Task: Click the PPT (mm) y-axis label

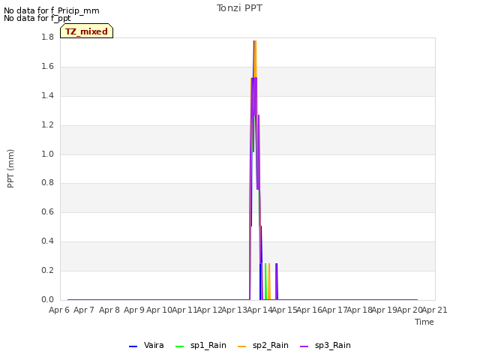Action: pyautogui.click(x=10, y=168)
